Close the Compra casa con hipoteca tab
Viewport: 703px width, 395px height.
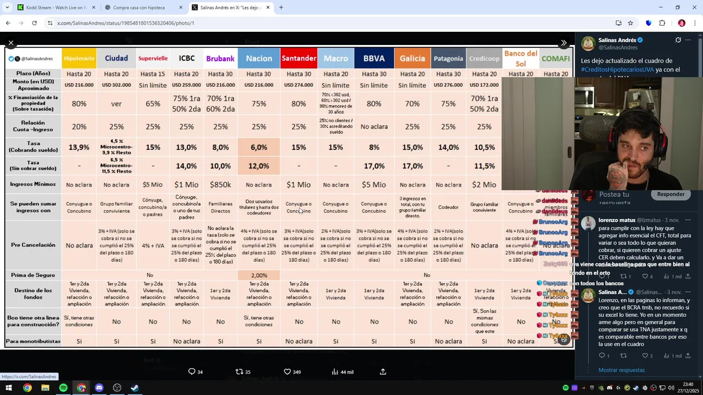tap(181, 8)
